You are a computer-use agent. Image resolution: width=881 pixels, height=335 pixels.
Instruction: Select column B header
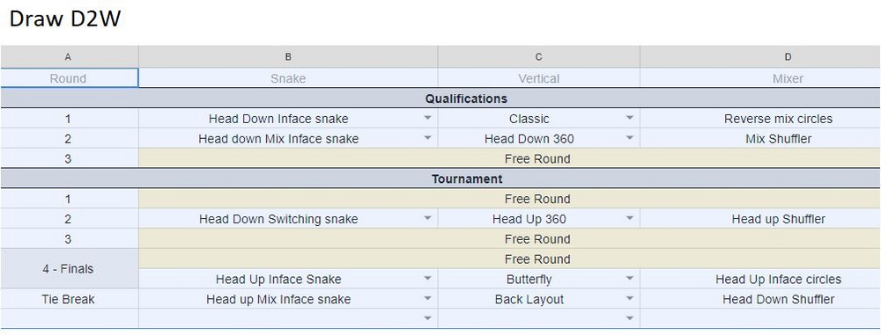(x=288, y=56)
